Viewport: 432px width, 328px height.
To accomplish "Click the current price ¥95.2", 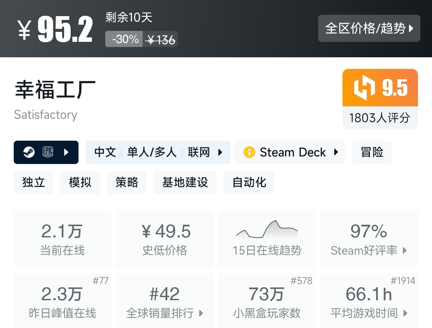I will 55,30.
